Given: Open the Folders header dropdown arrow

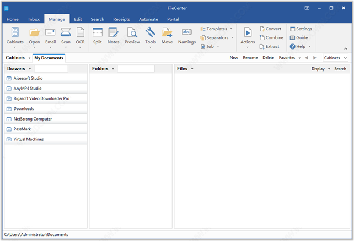Looking at the screenshot, I should tap(113, 69).
